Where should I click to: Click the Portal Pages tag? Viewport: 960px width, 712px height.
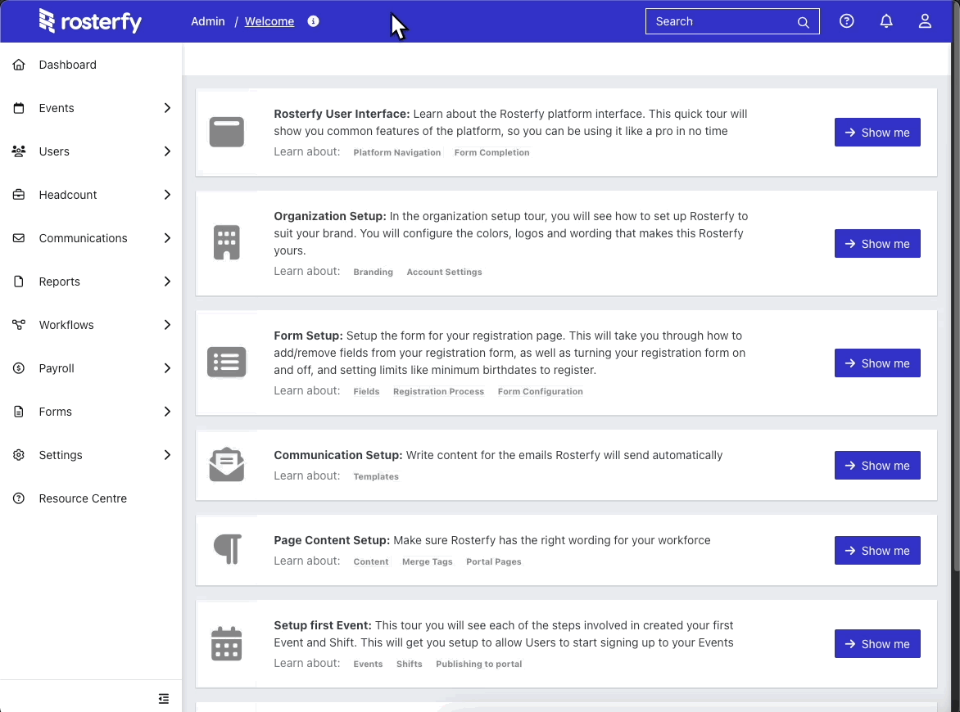pos(493,561)
